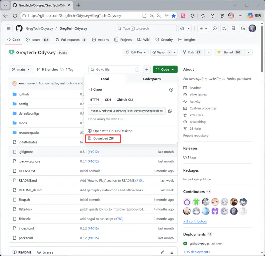Open README outline list icon

click(172, 252)
